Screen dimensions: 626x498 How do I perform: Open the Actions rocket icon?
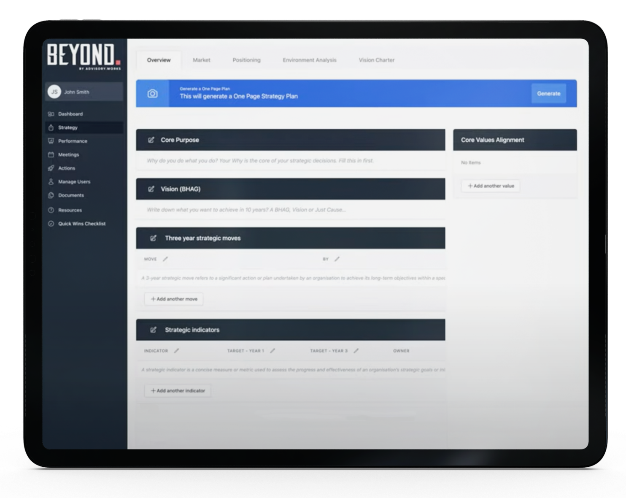(51, 168)
